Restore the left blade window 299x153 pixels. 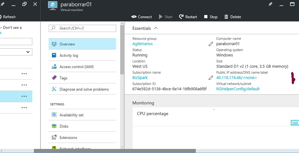tap(24, 4)
